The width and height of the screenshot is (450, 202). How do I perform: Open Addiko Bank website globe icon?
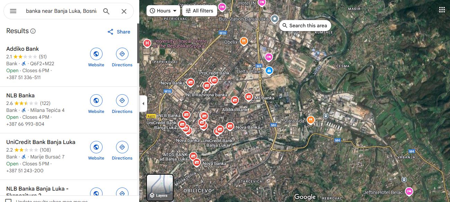[x=96, y=54]
